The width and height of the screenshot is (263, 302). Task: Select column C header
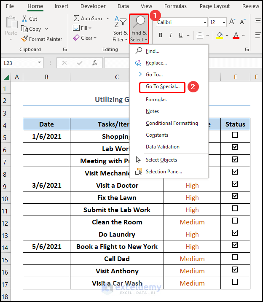click(117, 77)
